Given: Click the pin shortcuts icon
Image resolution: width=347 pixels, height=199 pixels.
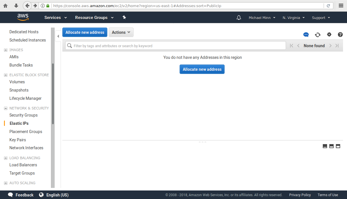Looking at the screenshot, I should [124, 17].
